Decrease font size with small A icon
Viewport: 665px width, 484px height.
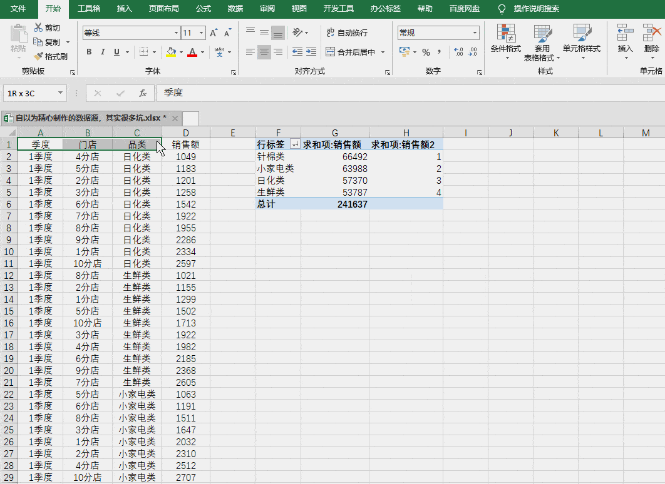[228, 33]
